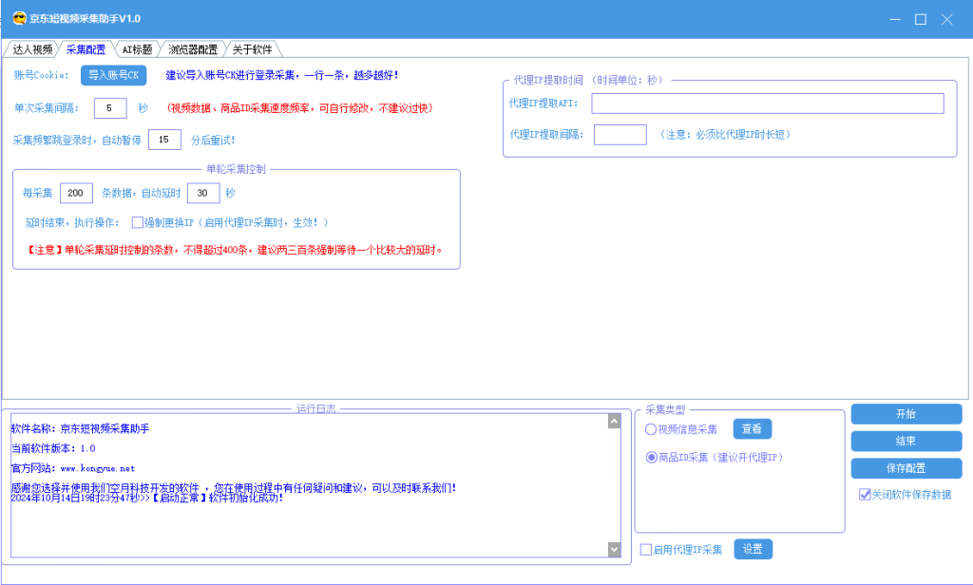This screenshot has height=585, width=973.
Task: Click the 导入账号CK button
Action: 114,75
